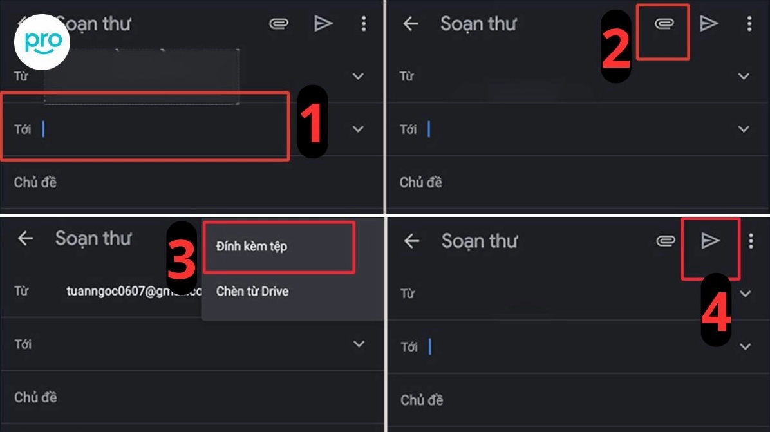Focus the 'Tới' recipient field in step 1 panel
The image size is (770, 432).
point(155,129)
